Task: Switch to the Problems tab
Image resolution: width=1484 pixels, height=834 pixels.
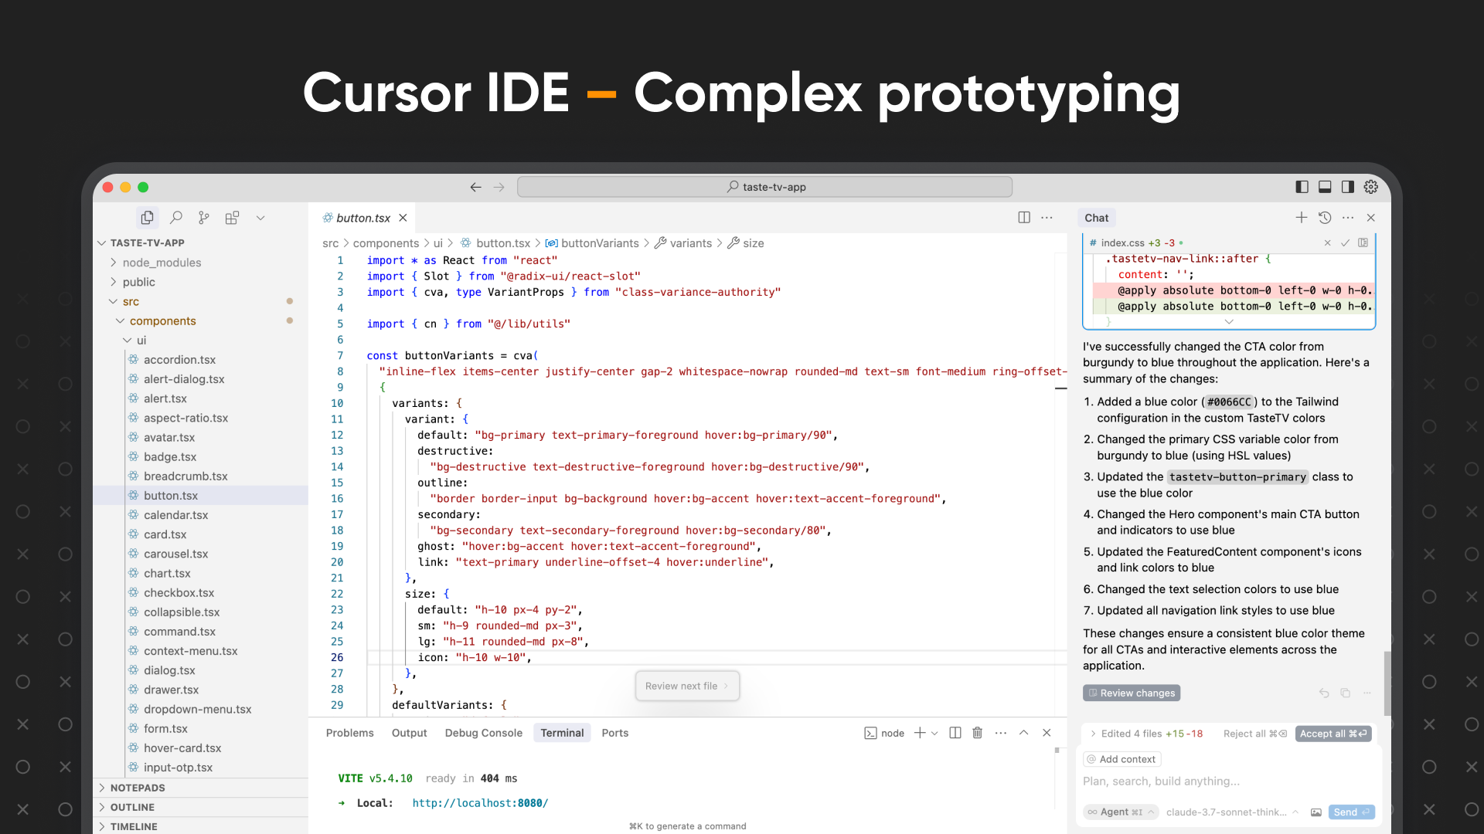Action: (349, 732)
